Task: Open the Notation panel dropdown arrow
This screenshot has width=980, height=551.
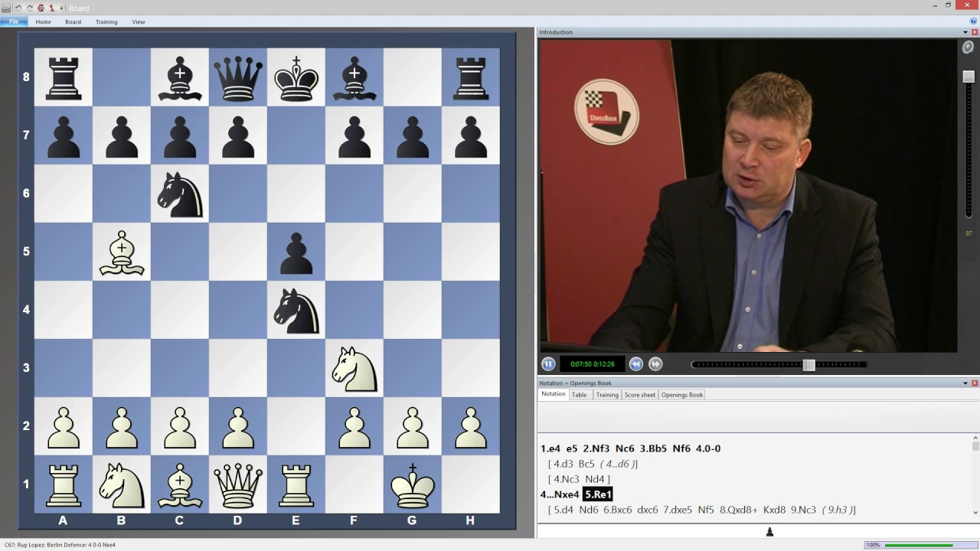Action: click(965, 383)
